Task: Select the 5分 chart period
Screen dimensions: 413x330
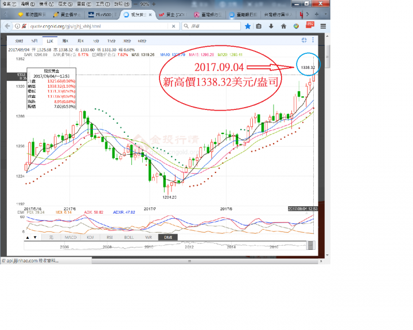Action: click(96, 41)
